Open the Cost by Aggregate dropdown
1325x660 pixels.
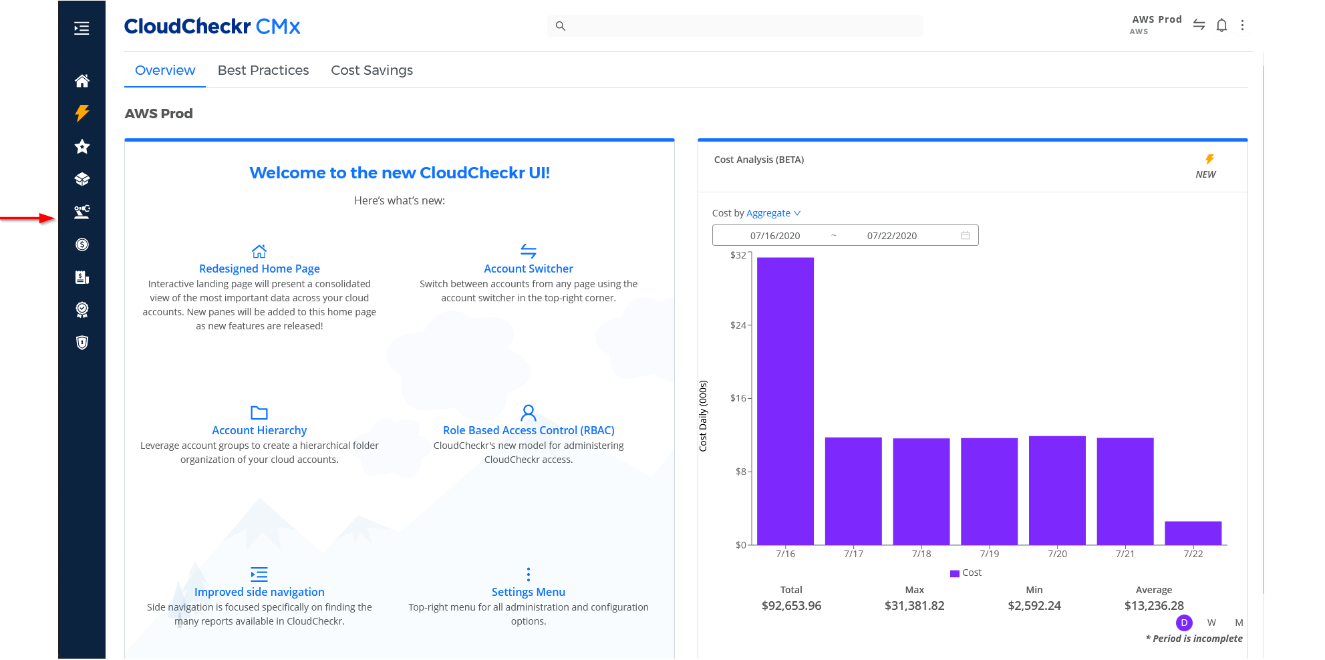773,213
